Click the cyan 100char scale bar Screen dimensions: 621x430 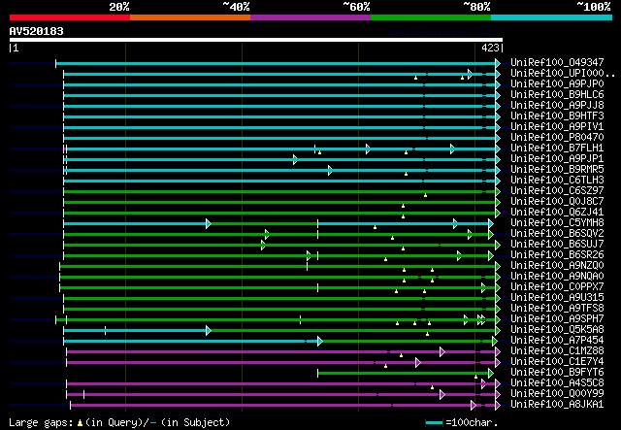[x=435, y=422]
